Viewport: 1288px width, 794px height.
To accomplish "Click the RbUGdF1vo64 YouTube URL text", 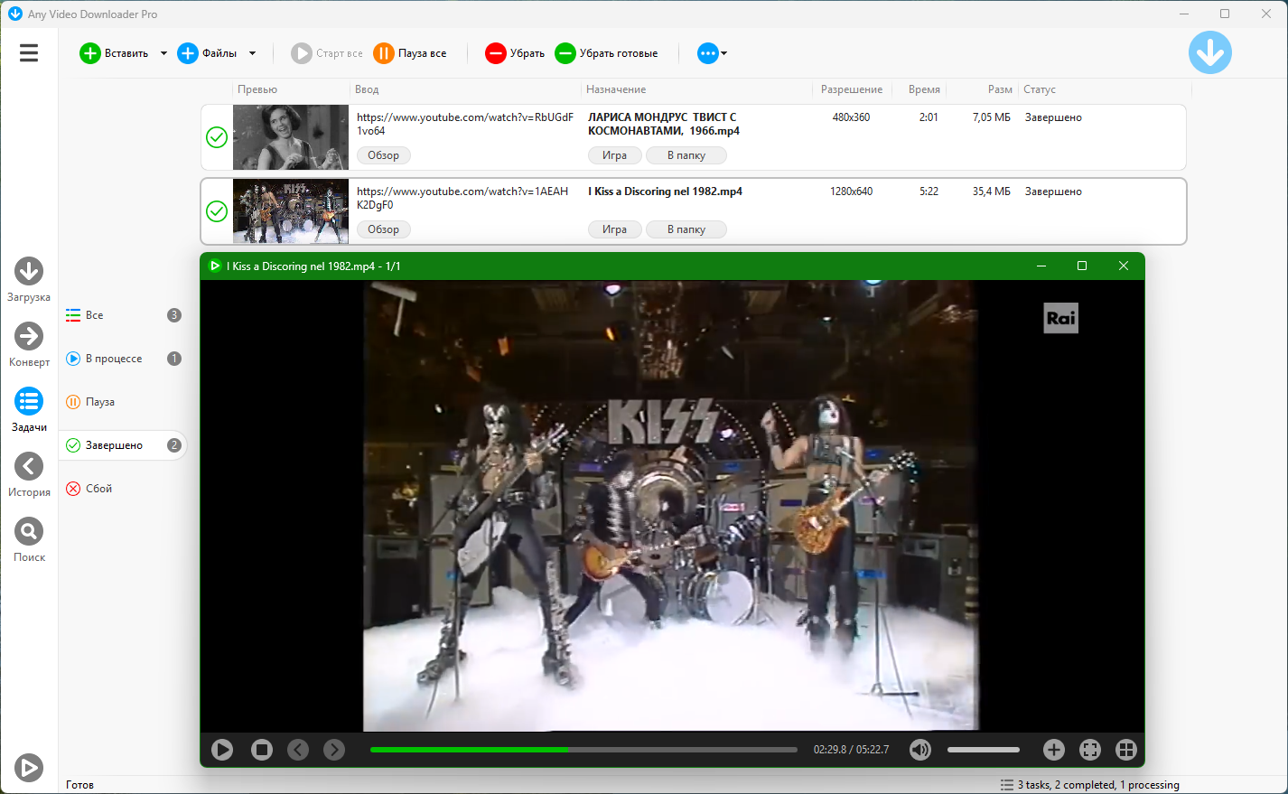I will tap(465, 124).
